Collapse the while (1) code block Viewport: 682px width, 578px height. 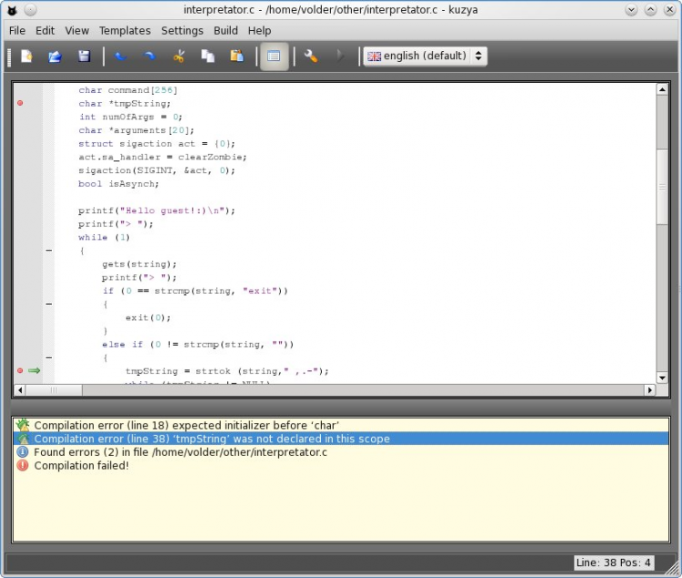tap(48, 250)
